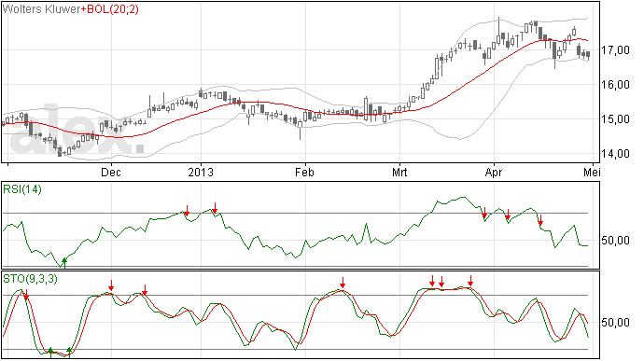Viewport: 644px width, 361px height.
Task: Select the +BOL(20;2) indicator label
Action: (x=109, y=9)
